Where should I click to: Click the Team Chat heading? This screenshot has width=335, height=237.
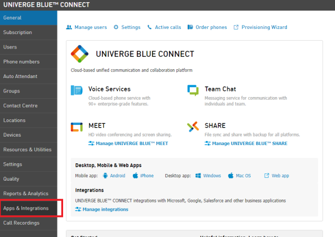coord(221,89)
